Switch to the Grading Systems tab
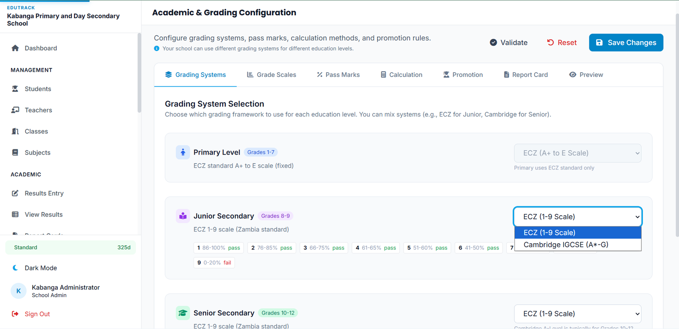This screenshot has height=329, width=679. pos(195,75)
